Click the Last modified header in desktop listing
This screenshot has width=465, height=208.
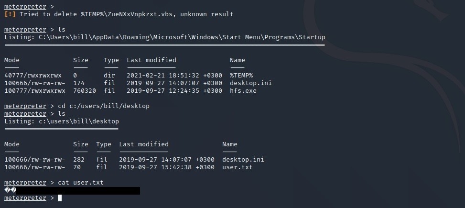(143, 144)
